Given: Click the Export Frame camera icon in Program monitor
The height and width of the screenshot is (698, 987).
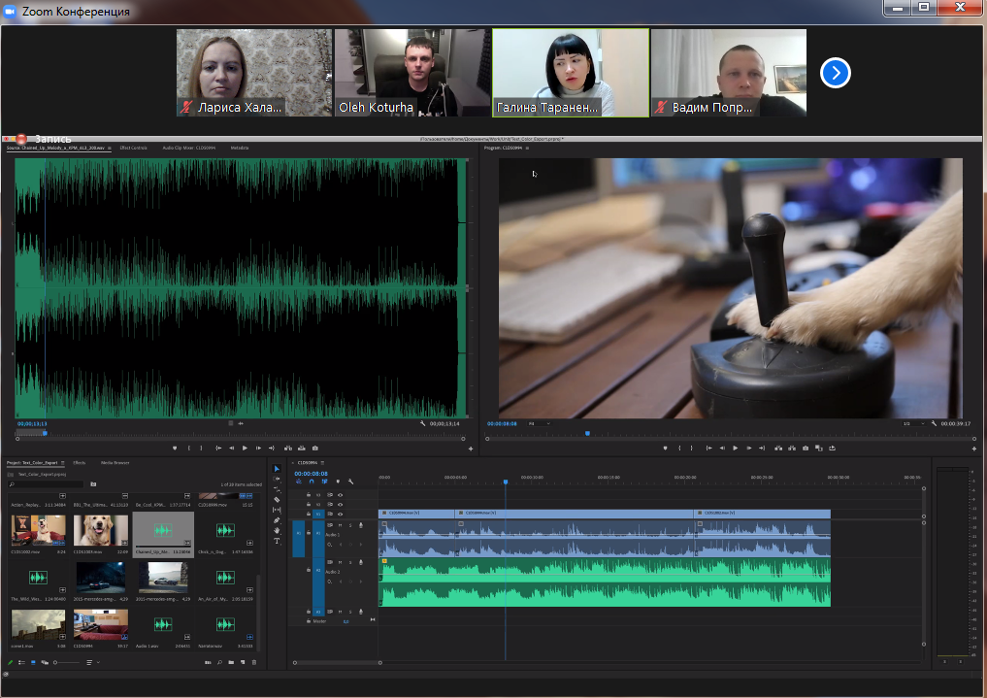Looking at the screenshot, I should 806,449.
